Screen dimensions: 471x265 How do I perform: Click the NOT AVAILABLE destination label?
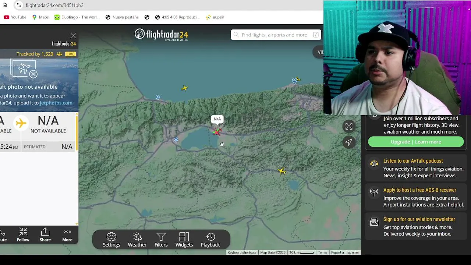pos(48,131)
